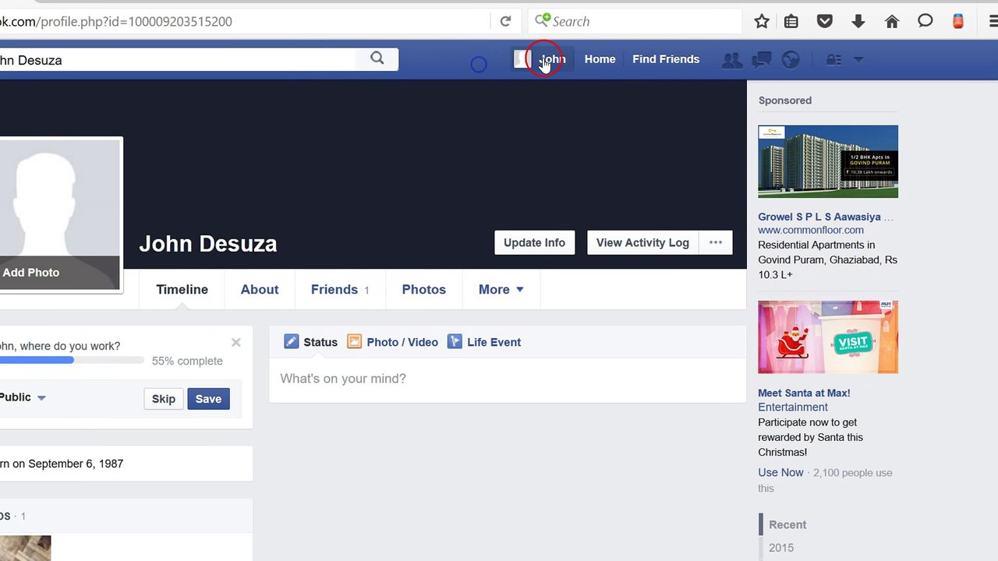Jump to Recent in timeline

tap(787, 524)
